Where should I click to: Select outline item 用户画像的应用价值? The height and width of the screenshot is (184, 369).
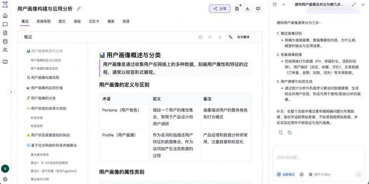point(45,88)
